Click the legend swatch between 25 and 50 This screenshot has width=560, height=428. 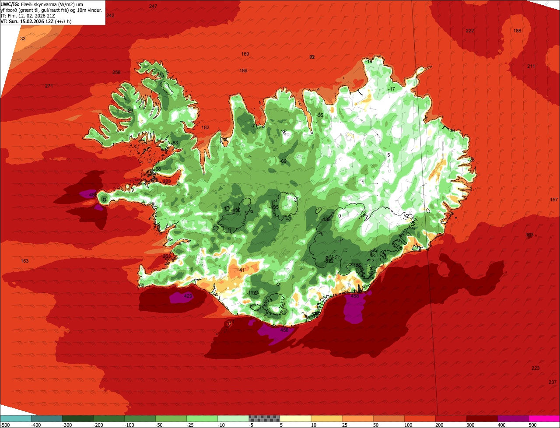358,418
